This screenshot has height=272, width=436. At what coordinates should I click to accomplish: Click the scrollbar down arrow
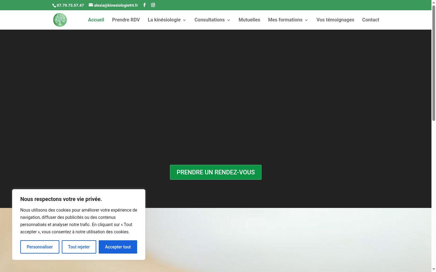point(434,269)
